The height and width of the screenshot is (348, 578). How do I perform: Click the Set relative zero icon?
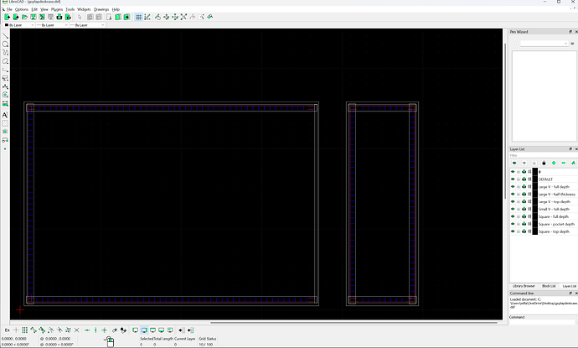(x=115, y=330)
